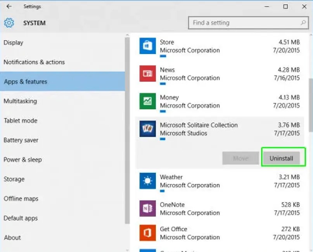Focus the Find a setting search box

(x=248, y=23)
